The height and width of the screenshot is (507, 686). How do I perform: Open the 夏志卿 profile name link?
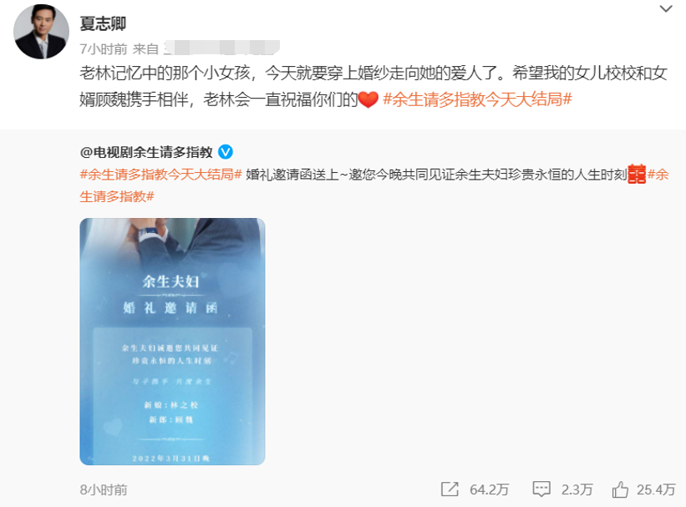pyautogui.click(x=103, y=23)
